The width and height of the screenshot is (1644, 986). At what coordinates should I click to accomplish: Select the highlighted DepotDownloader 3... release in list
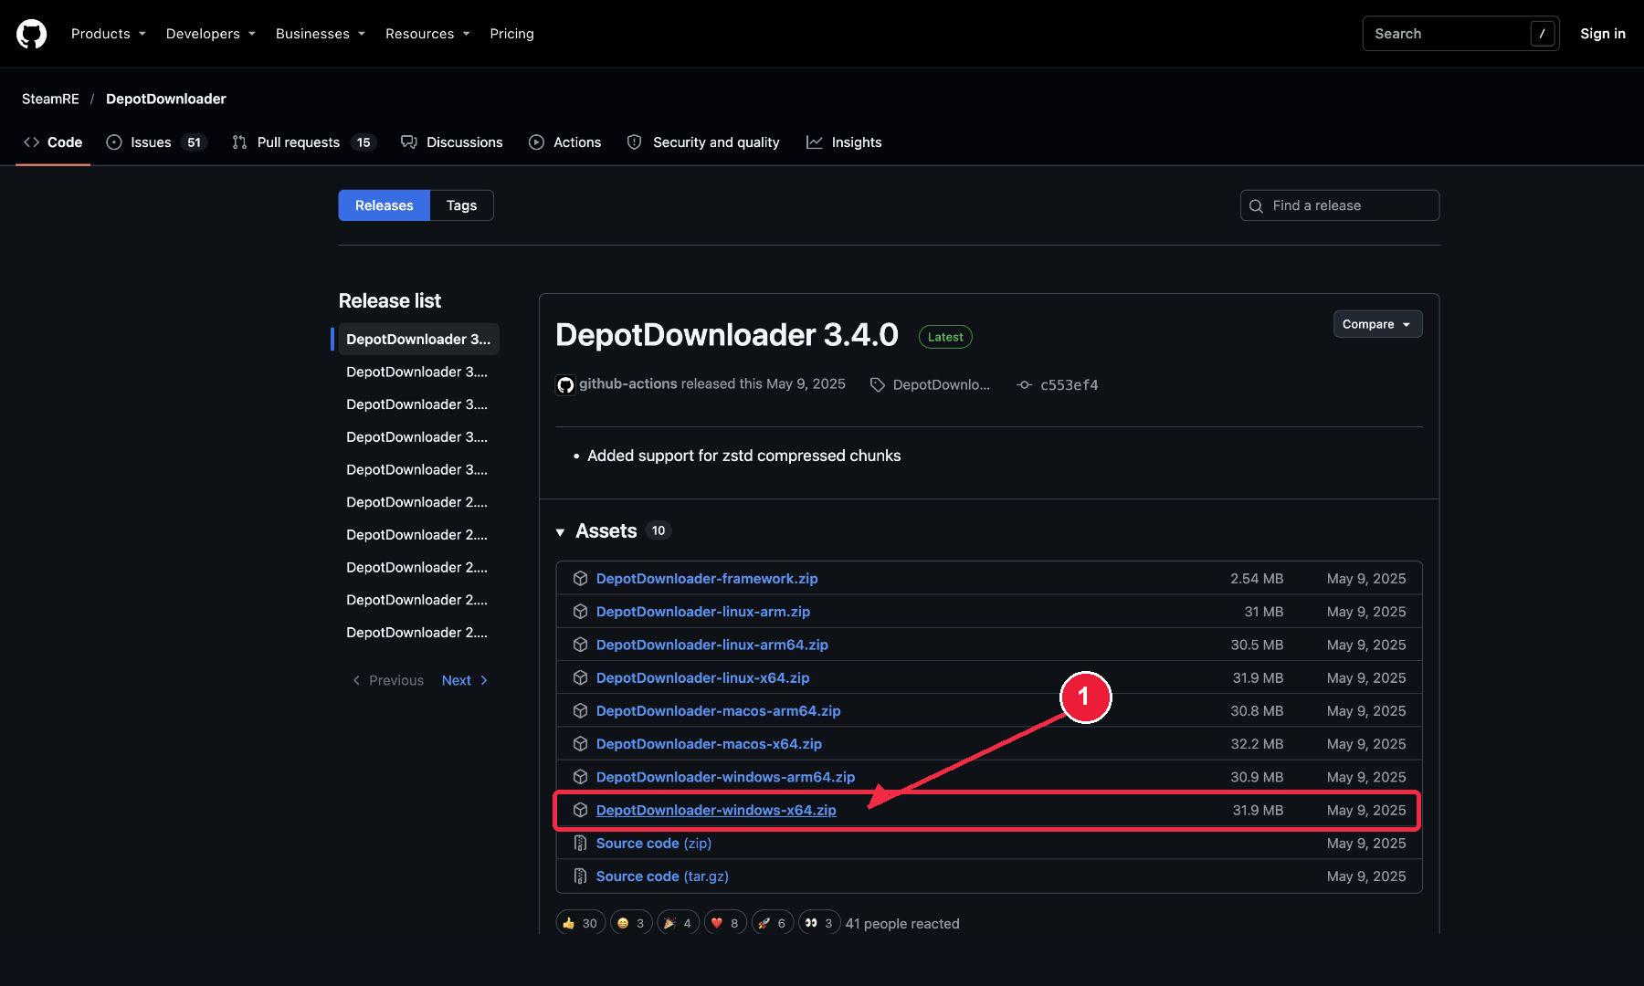[x=418, y=340]
